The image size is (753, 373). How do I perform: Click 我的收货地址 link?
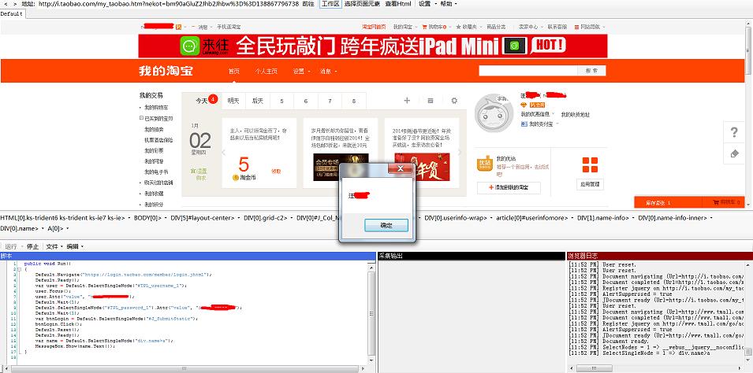tap(575, 115)
